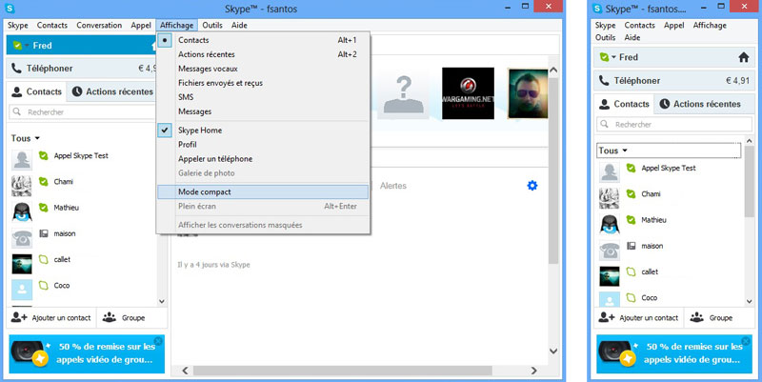
Task: Click the Rechercher search field in main window
Action: click(82, 111)
